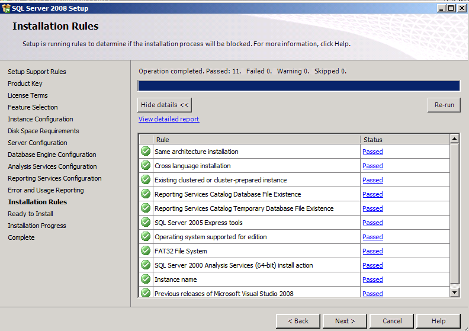
Task: Minimize the SQL Server 2008 Setup window
Action: tap(442, 8)
